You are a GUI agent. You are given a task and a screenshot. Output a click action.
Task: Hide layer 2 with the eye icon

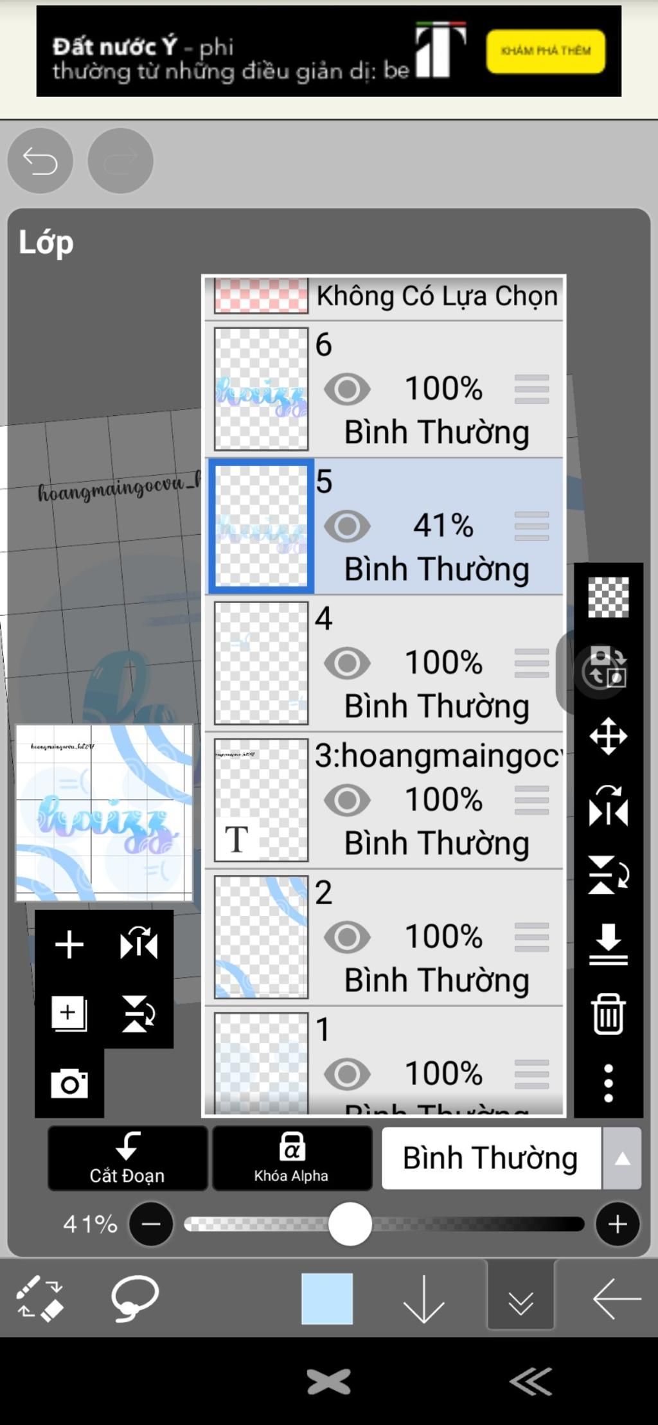[347, 937]
